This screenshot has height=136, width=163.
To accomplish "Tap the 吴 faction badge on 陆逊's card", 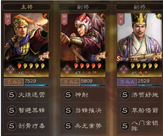I will (10, 69).
